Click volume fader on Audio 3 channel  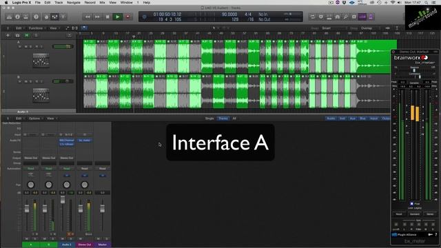[63, 200]
